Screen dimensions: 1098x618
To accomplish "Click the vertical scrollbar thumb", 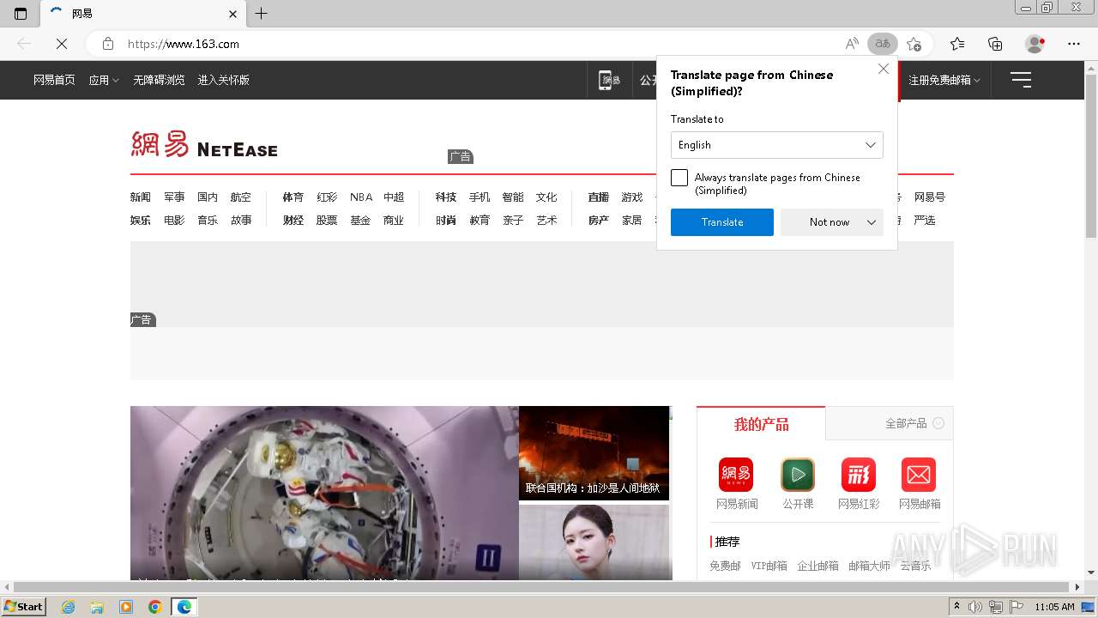I will pyautogui.click(x=1091, y=154).
